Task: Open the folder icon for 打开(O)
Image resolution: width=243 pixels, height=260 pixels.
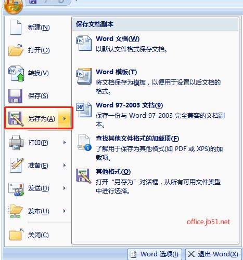Action: 16,50
